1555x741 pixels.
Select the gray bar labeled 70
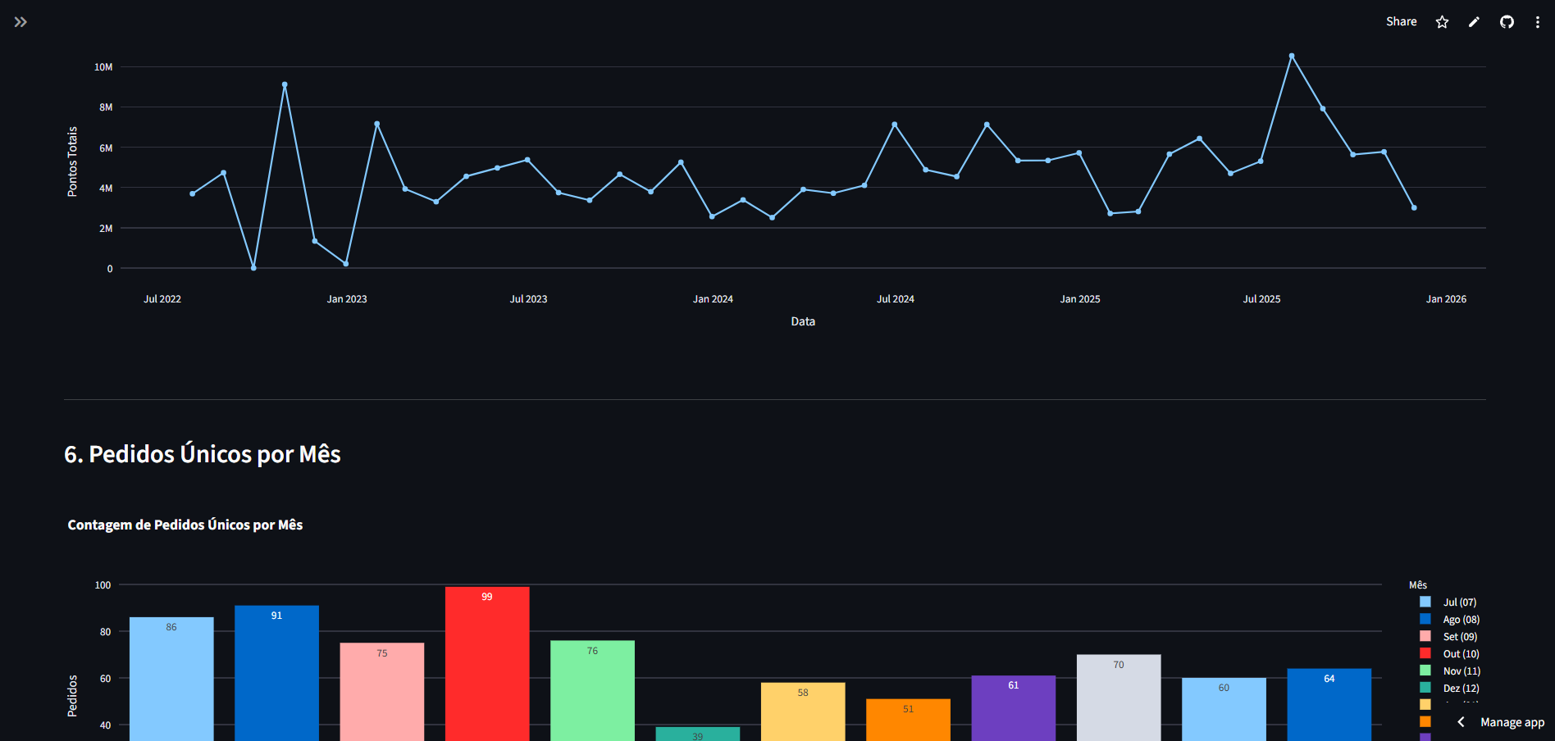(x=1119, y=697)
